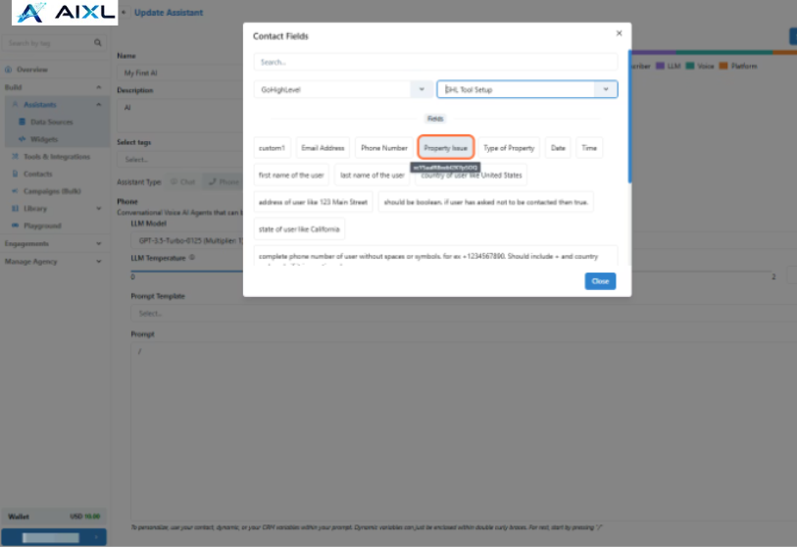Click the Widgets code icon

[x=22, y=139]
